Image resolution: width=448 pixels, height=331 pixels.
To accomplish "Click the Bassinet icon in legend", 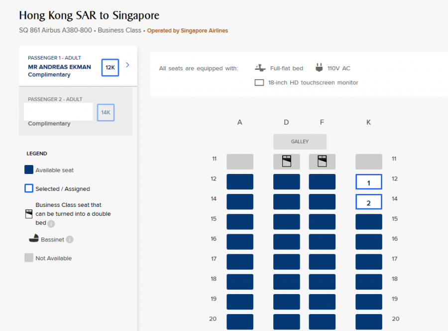I will 33,239.
